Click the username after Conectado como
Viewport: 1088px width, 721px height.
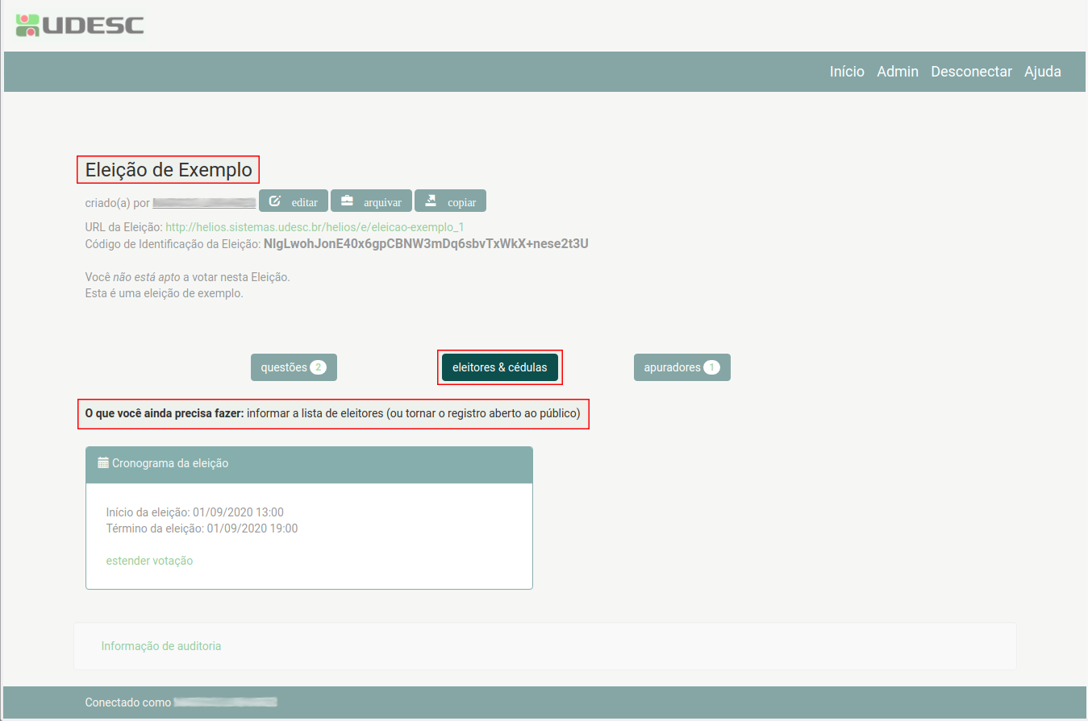(x=225, y=702)
